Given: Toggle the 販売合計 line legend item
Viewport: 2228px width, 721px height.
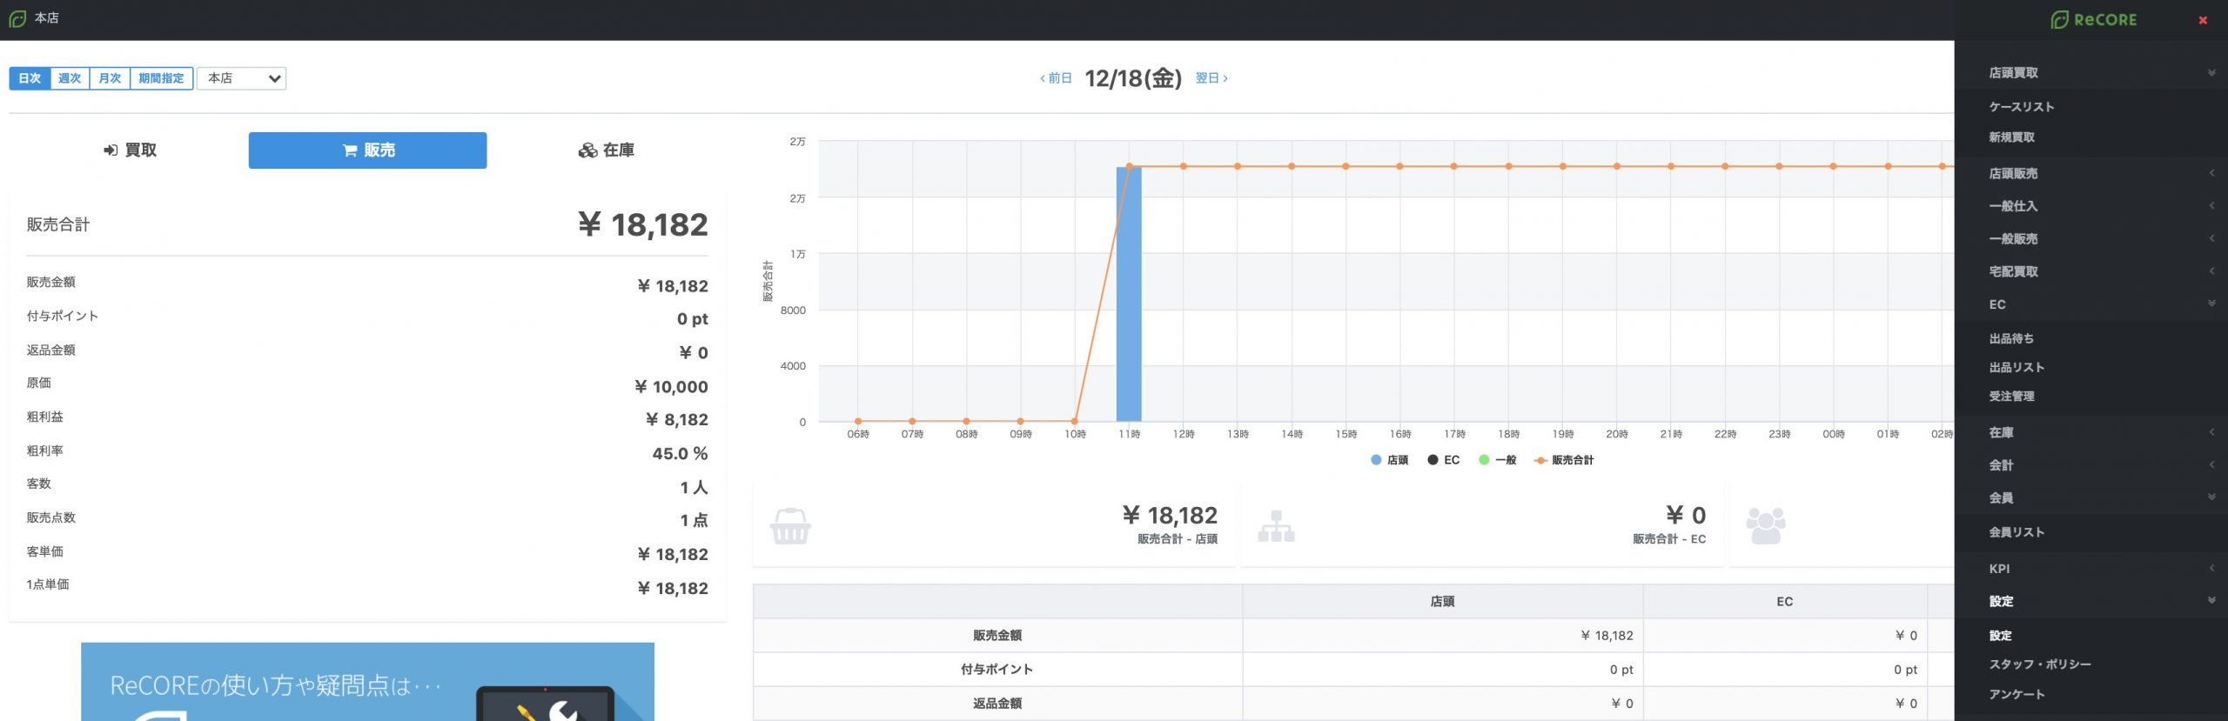Looking at the screenshot, I should [x=1564, y=460].
